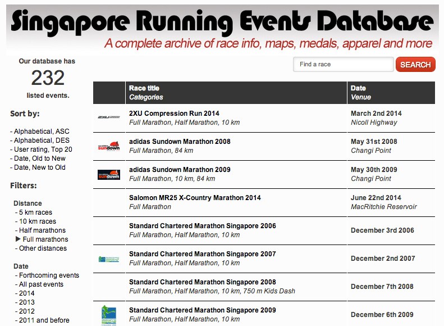Viewport: 444px width, 326px height.
Task: Open Salomon MR25 X-Country Marathon 2014
Action: tap(195, 198)
